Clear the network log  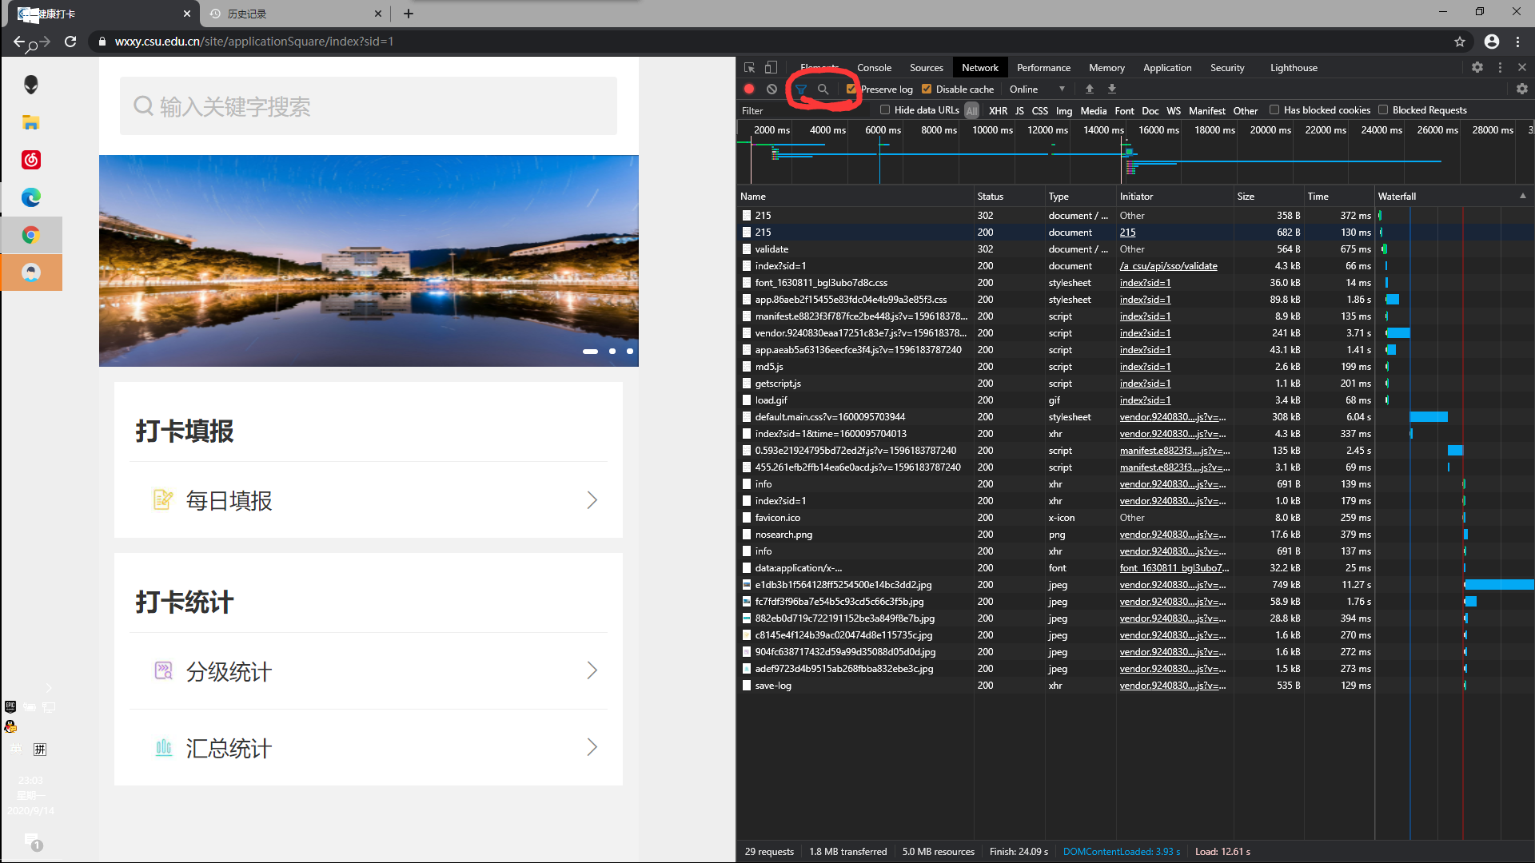771,89
